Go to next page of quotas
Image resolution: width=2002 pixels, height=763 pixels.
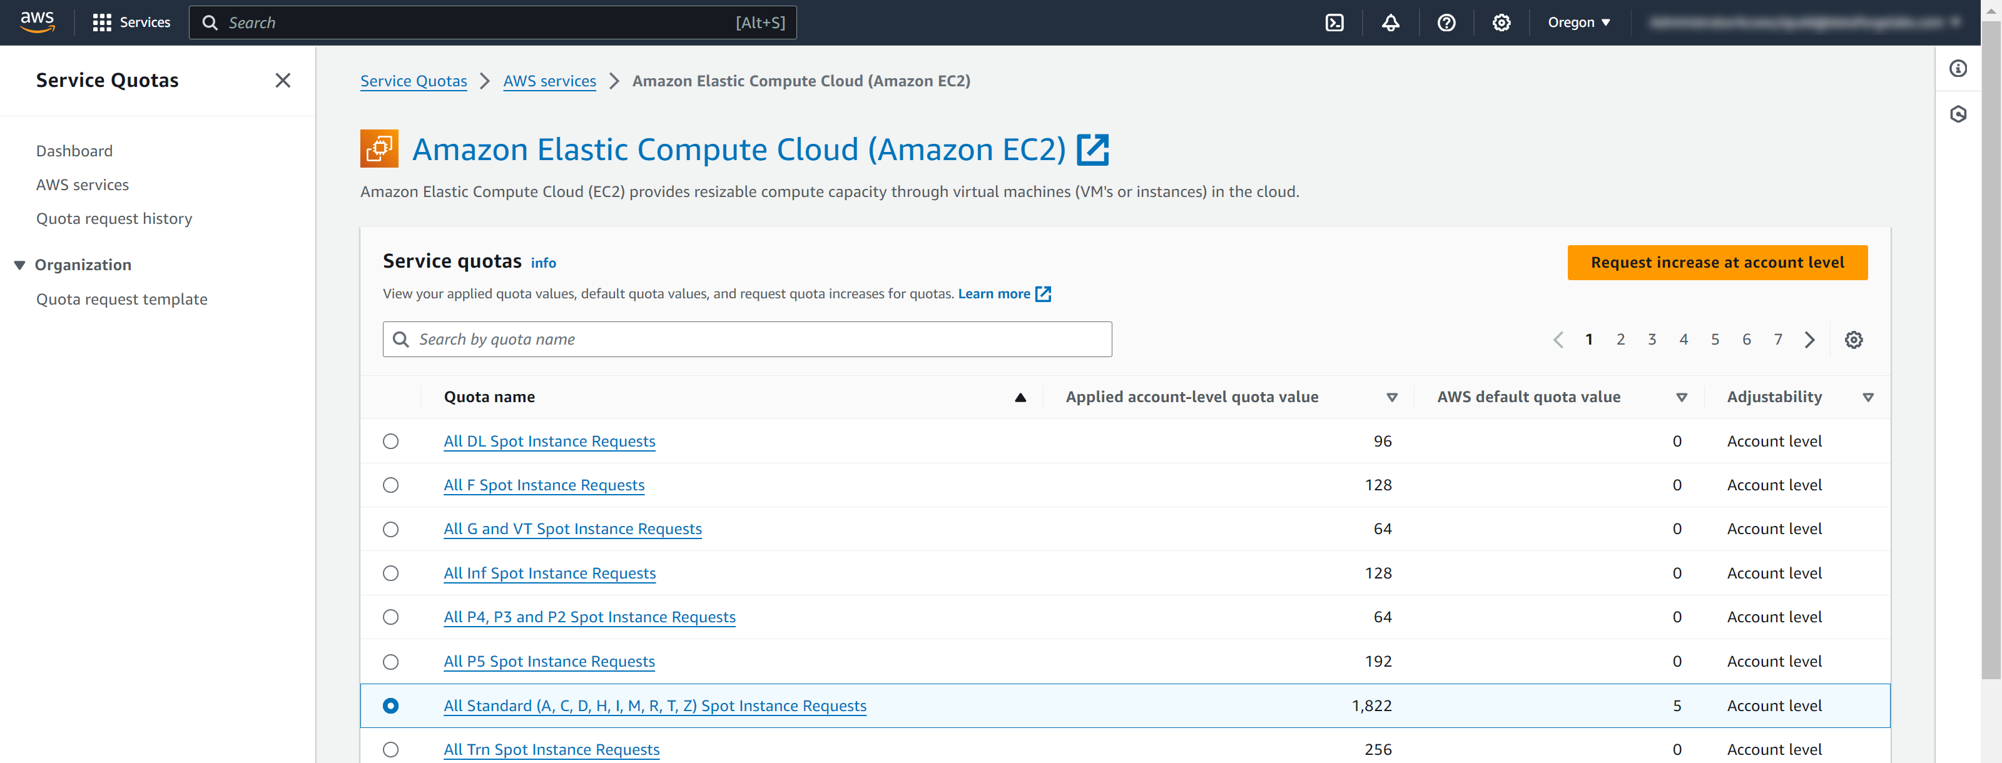[x=1810, y=340]
